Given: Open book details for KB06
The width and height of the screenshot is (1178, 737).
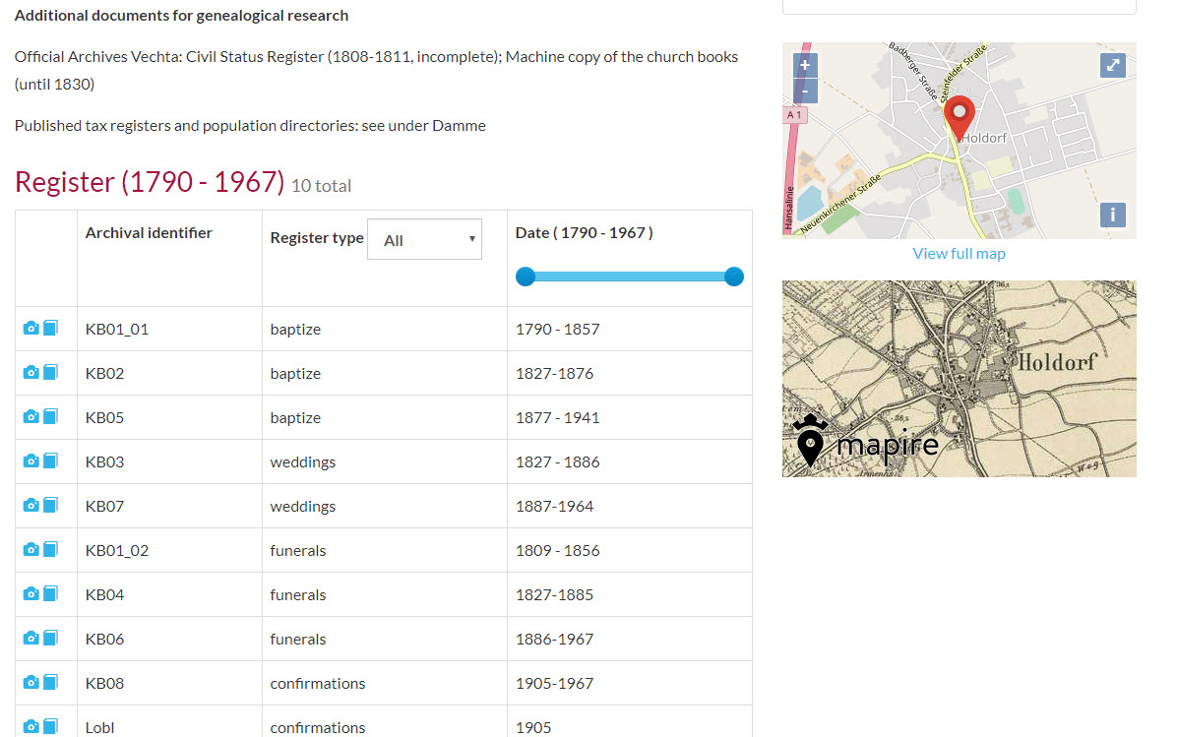Looking at the screenshot, I should pos(50,638).
